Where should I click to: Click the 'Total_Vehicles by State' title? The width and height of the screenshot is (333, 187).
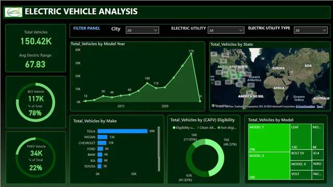click(232, 44)
